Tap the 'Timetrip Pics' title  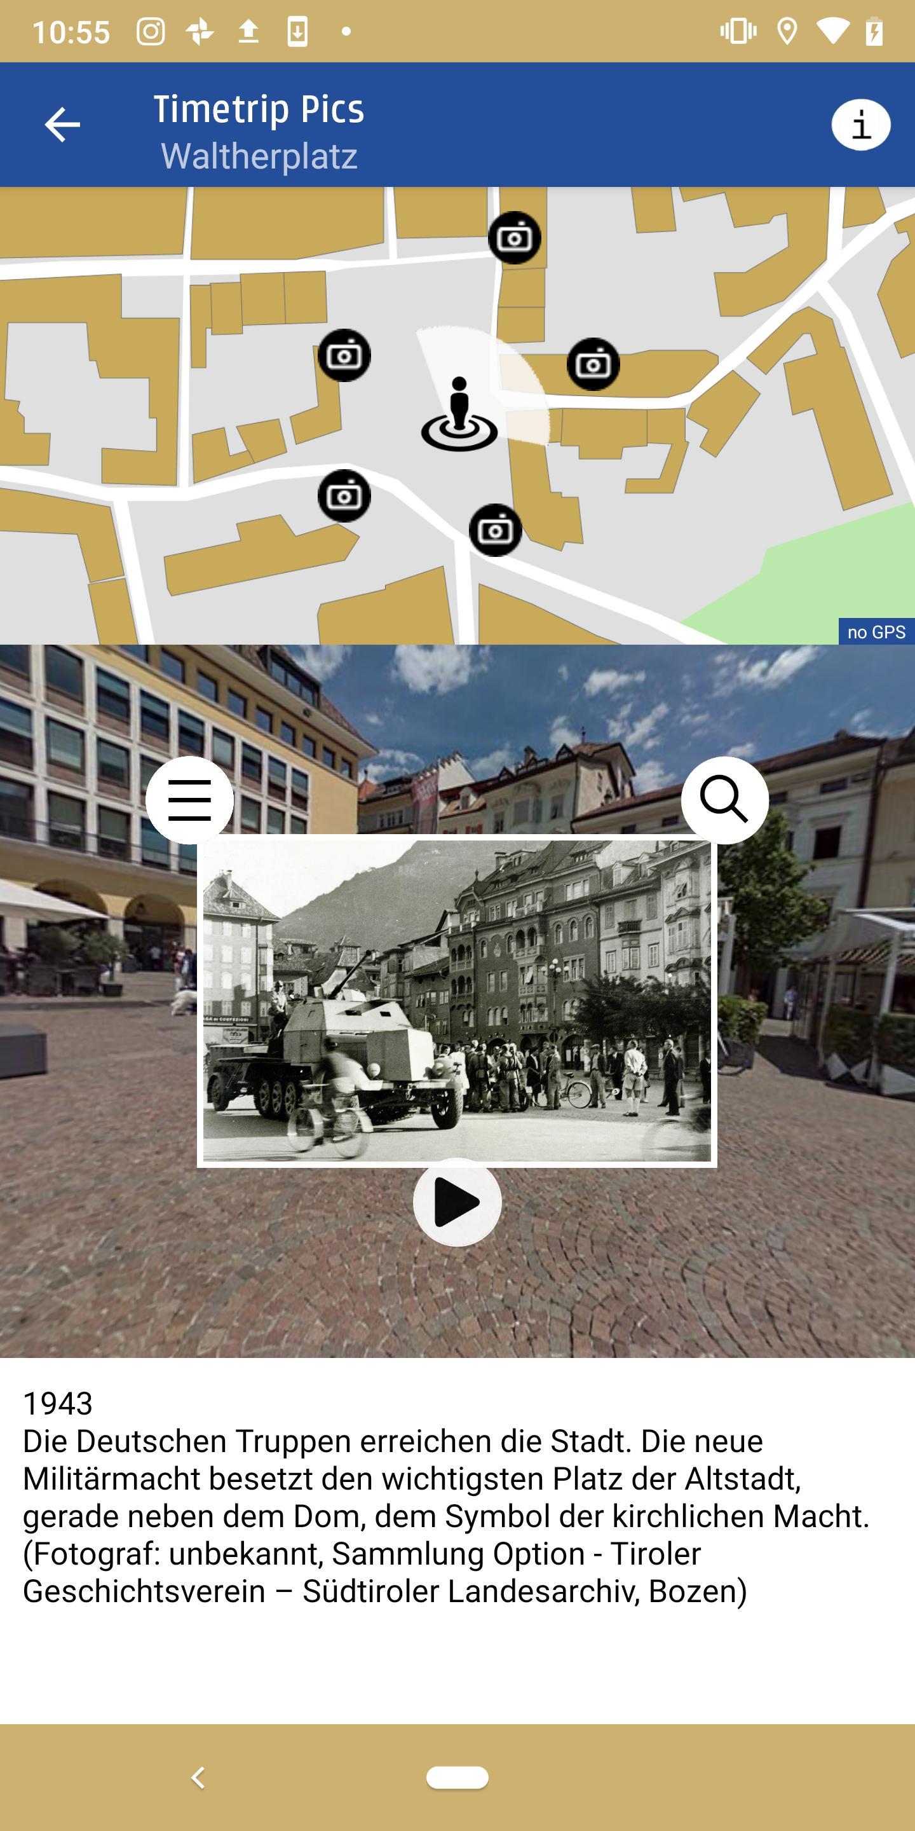259,109
